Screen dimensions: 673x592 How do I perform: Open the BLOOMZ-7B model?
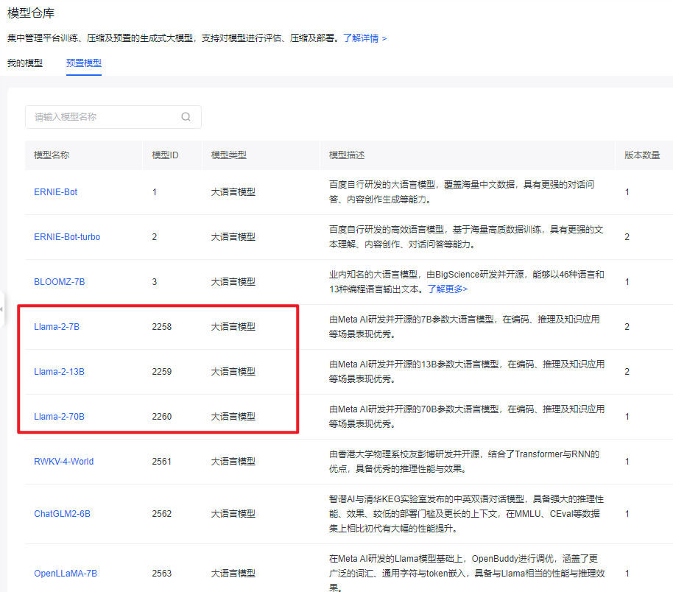point(59,281)
